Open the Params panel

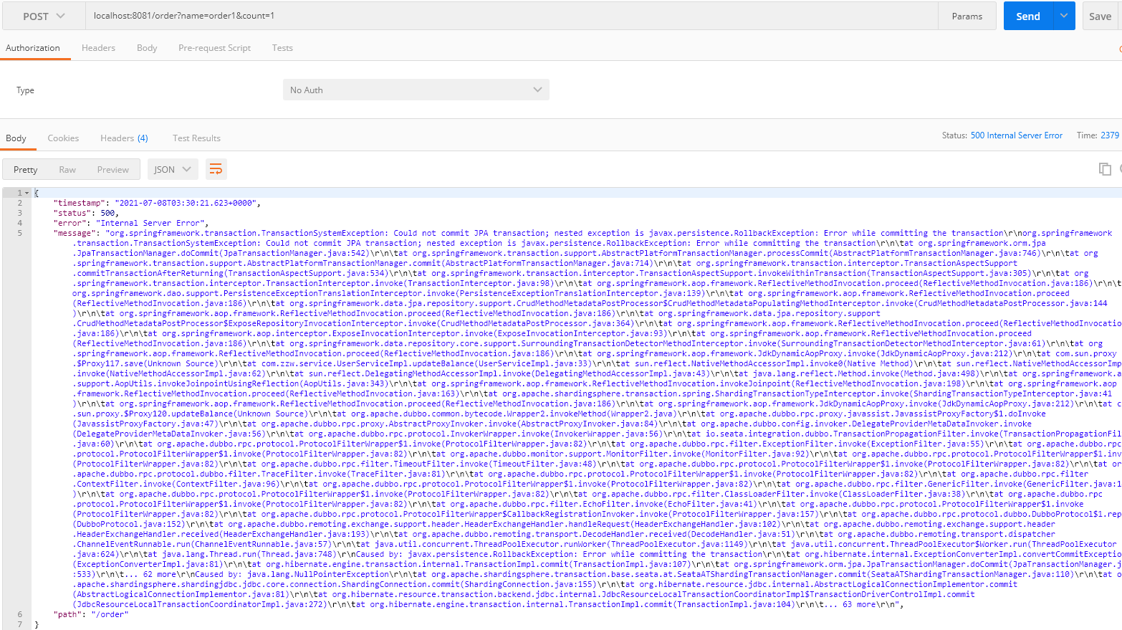(967, 14)
